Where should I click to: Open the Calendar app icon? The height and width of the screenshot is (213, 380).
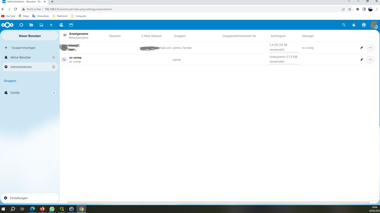pyautogui.click(x=71, y=25)
